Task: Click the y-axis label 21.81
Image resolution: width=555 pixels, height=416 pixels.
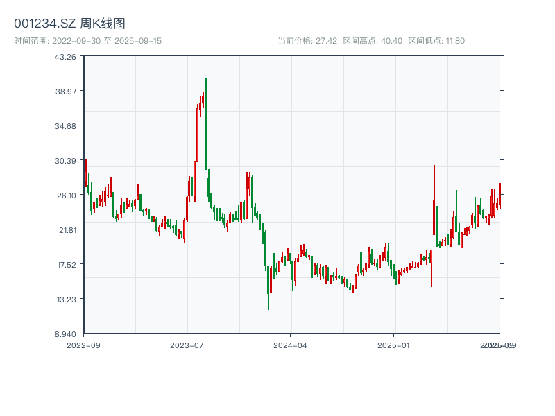Action: [x=67, y=230]
